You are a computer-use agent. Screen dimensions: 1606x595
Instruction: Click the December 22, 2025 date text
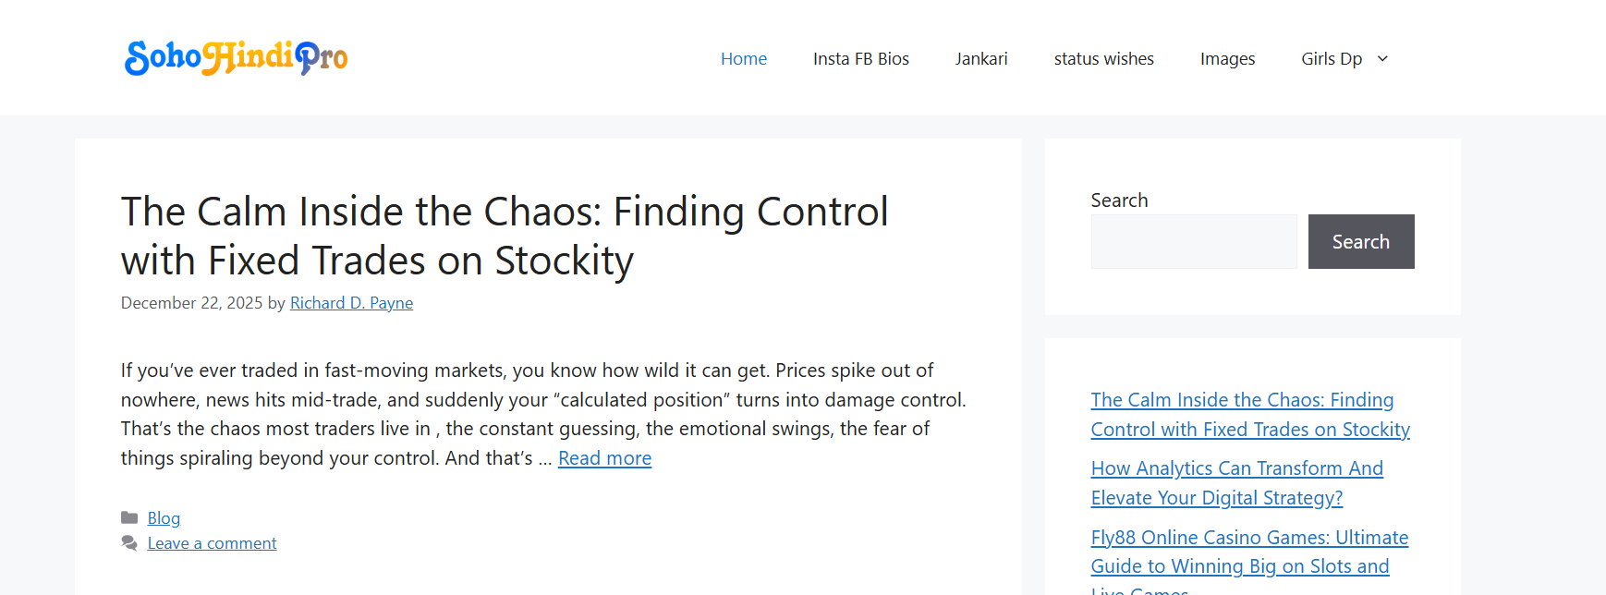[190, 302]
